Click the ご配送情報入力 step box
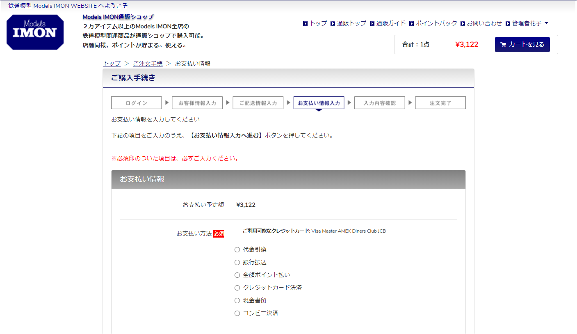The width and height of the screenshot is (577, 334). tap(258, 103)
